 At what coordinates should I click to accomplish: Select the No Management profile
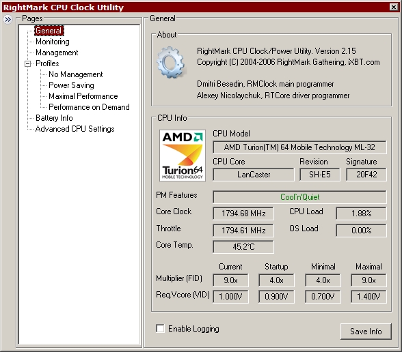(76, 74)
